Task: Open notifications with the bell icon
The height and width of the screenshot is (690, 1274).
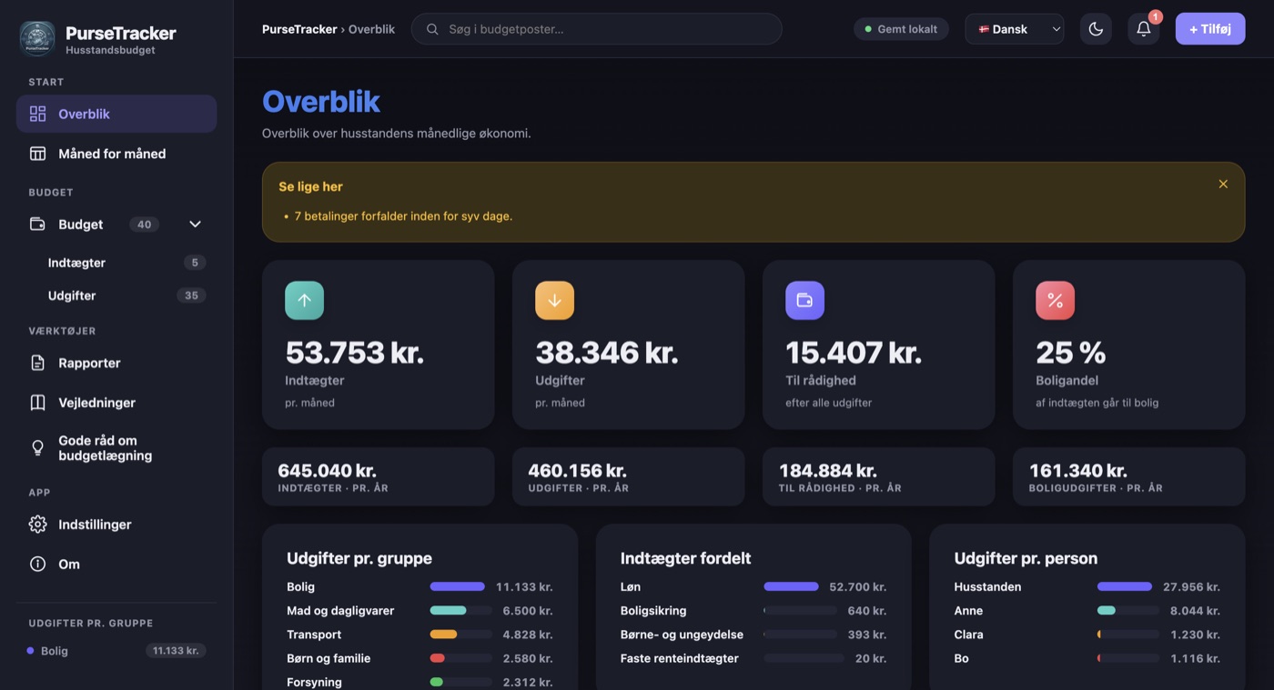Action: coord(1144,29)
